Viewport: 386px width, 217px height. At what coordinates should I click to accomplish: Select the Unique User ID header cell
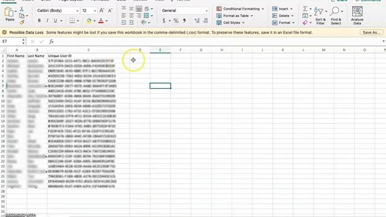point(89,56)
